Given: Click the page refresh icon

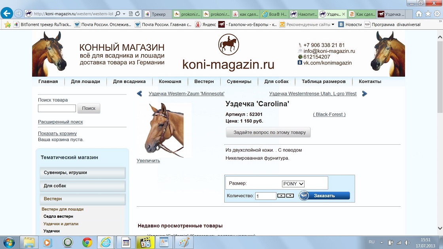Looking at the screenshot, I should tap(138, 14).
